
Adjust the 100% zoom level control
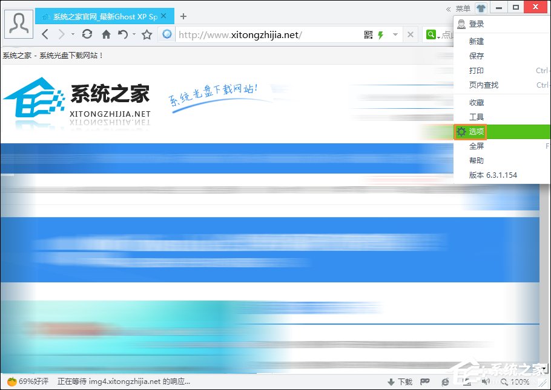coord(519,382)
